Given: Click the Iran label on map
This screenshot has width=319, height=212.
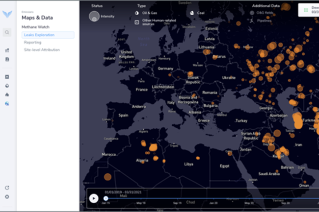Looking at the screenshot, I should point(298,144).
